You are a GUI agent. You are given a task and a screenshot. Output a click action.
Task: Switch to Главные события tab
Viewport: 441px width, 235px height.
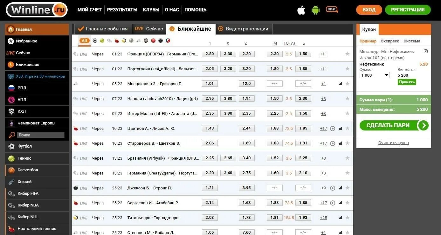tap(103, 29)
